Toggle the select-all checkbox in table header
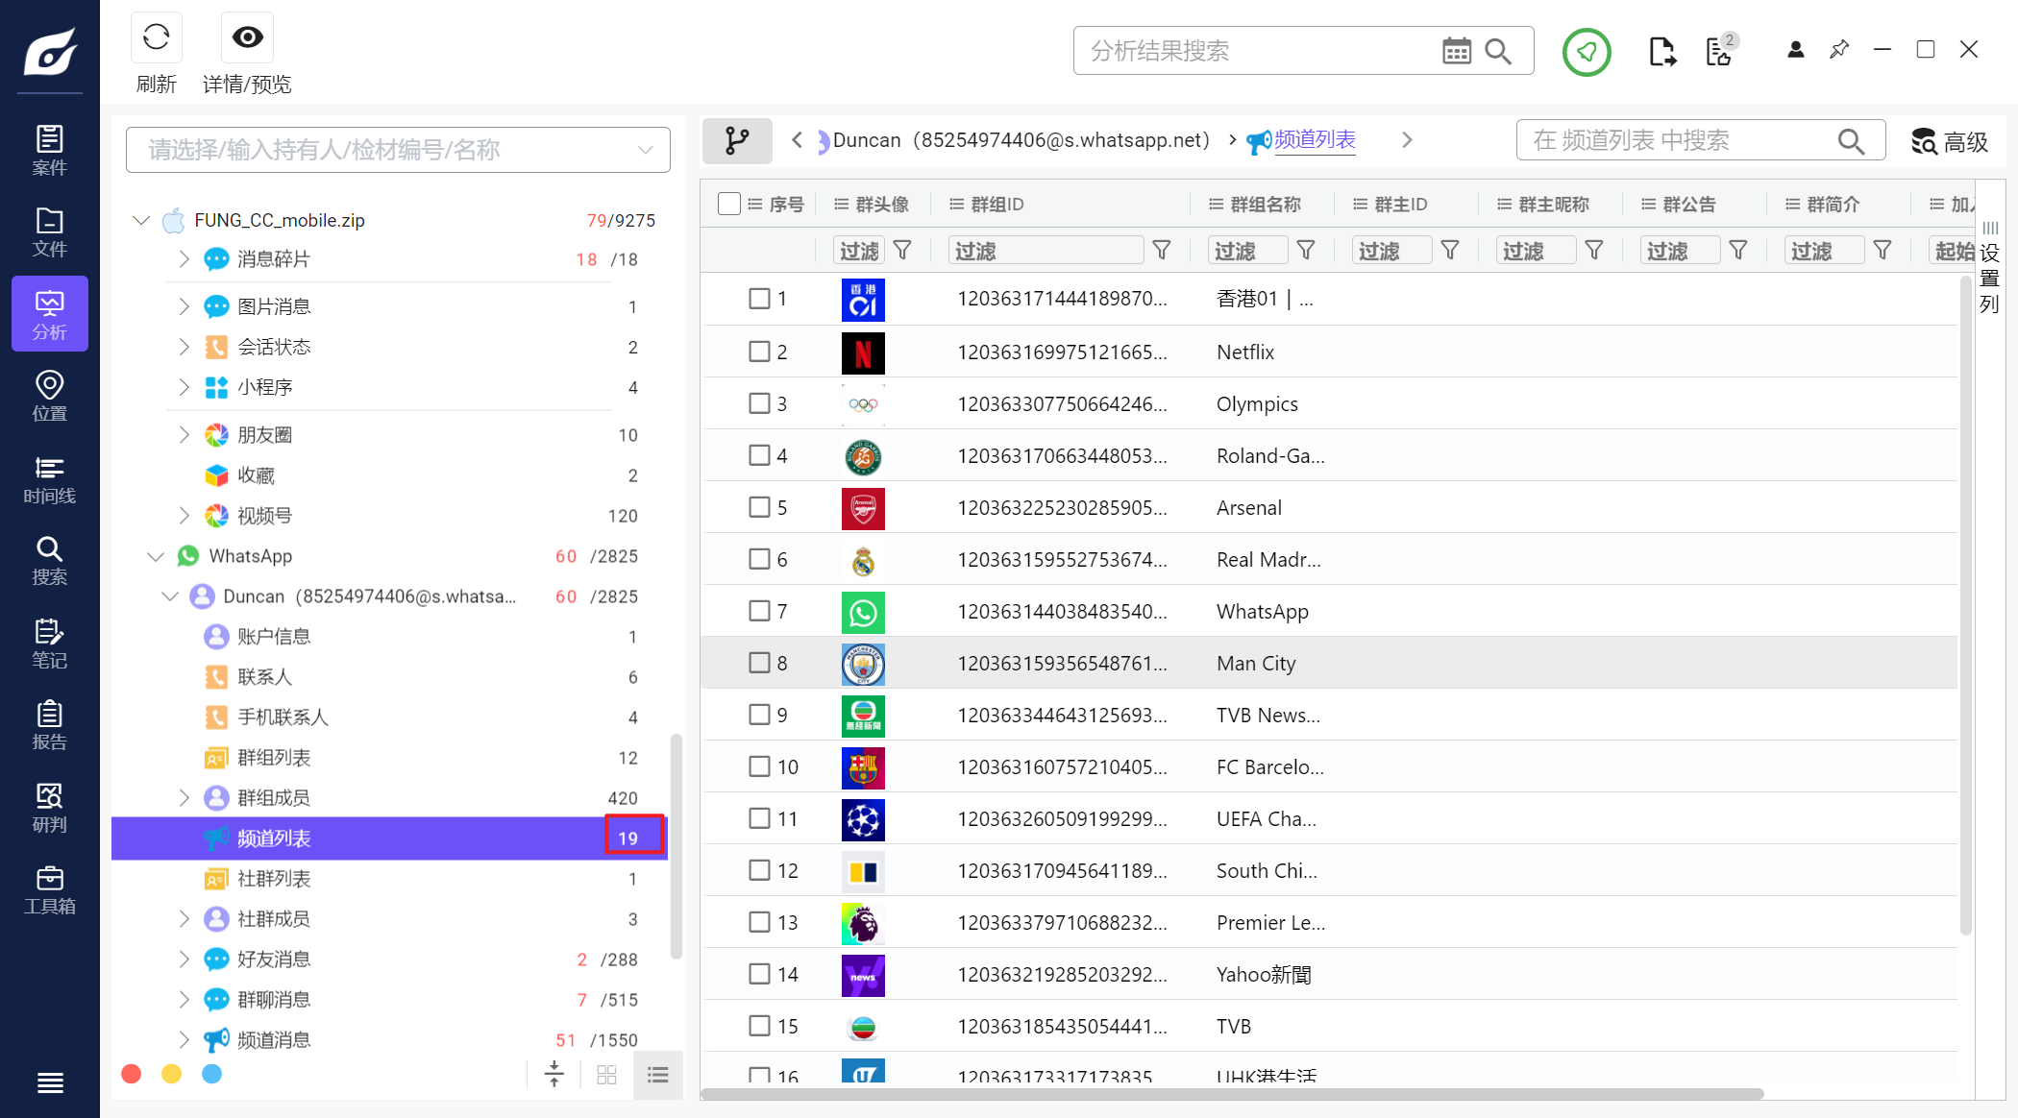 click(x=728, y=204)
